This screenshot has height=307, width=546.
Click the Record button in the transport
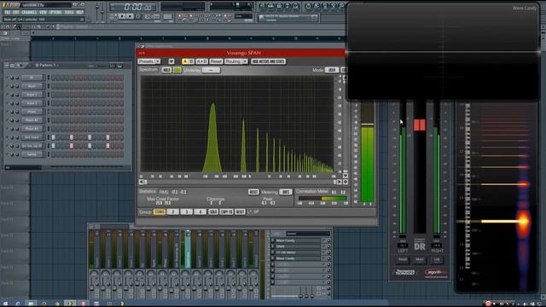138,16
